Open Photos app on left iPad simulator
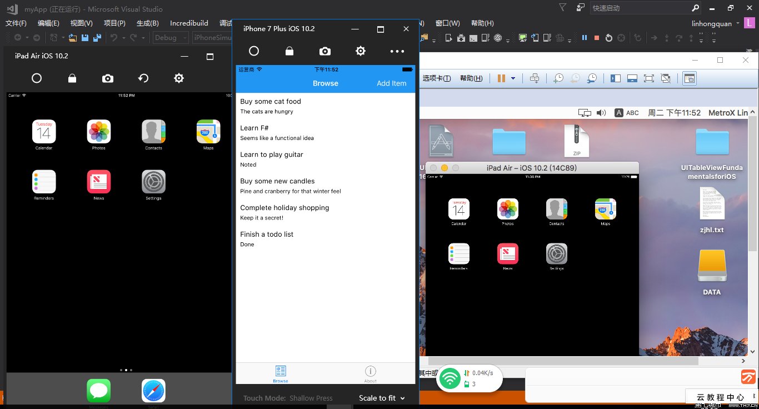 pos(99,132)
